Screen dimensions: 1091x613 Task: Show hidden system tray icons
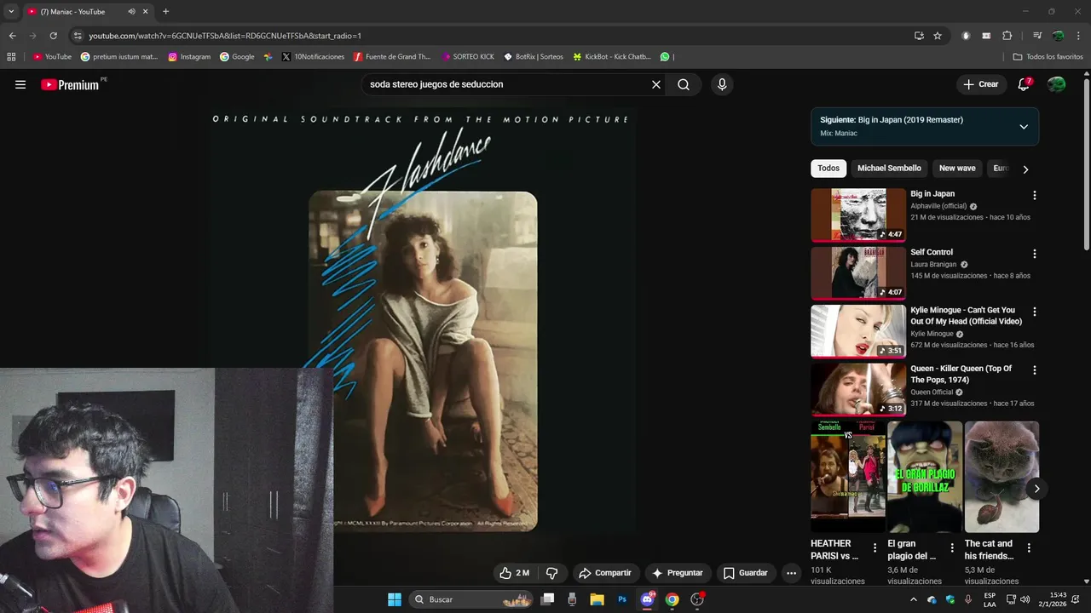coord(914,599)
